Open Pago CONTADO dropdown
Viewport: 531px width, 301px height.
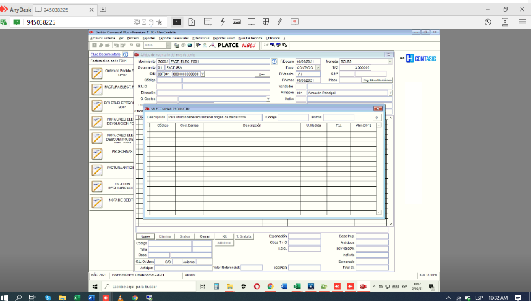tap(317, 67)
